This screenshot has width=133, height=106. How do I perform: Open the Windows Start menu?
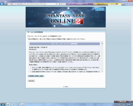3,104
